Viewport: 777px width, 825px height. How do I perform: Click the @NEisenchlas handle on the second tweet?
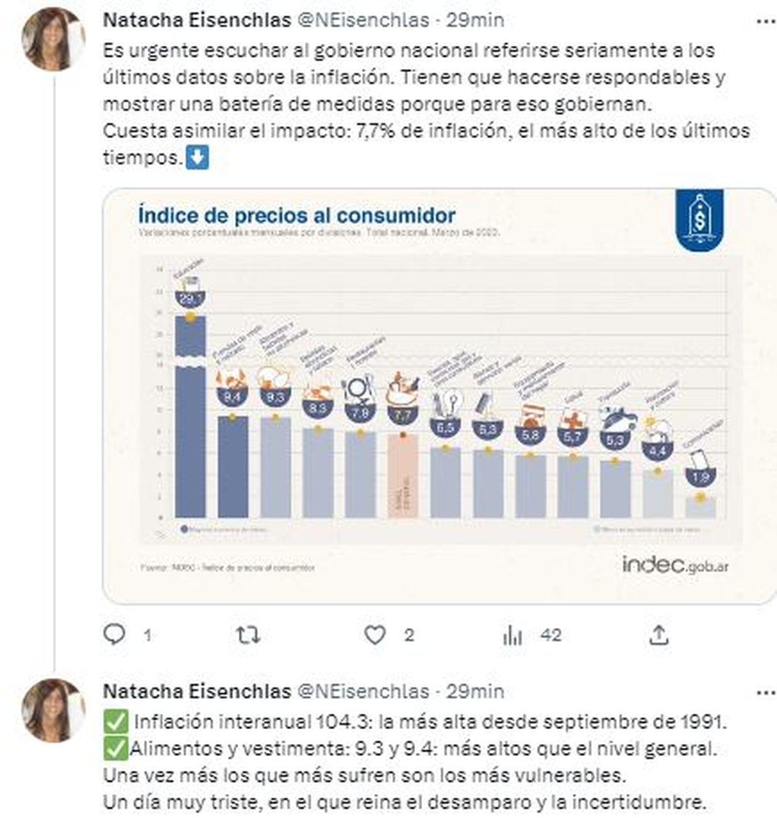click(363, 692)
